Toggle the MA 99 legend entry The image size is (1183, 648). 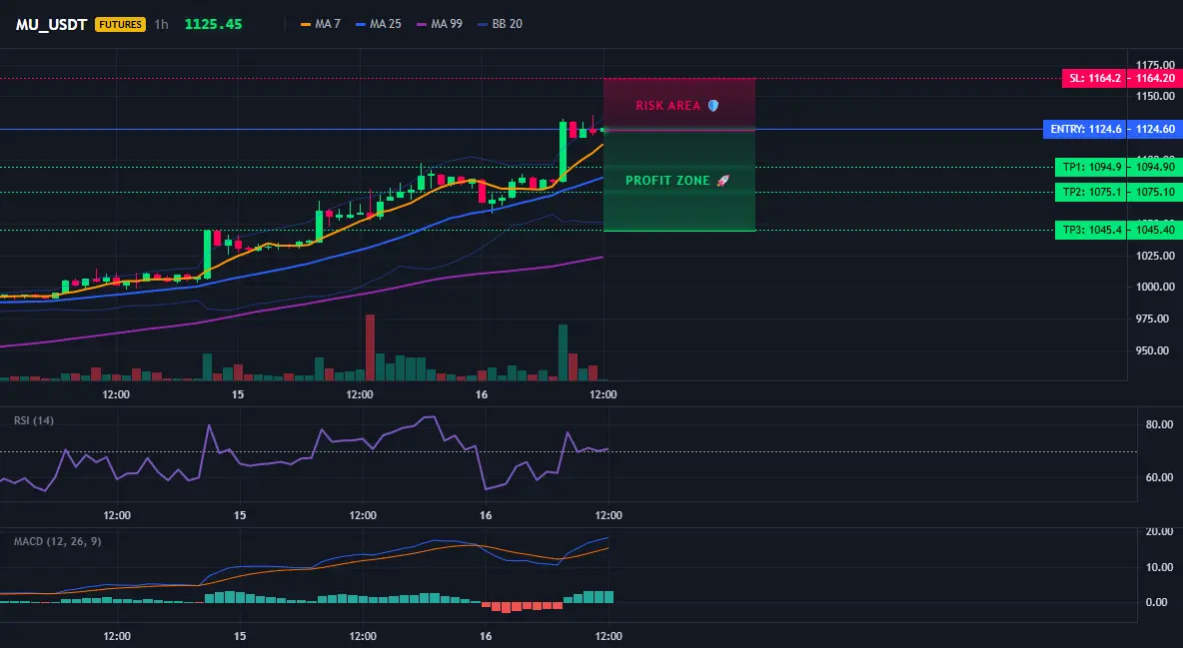(x=440, y=24)
